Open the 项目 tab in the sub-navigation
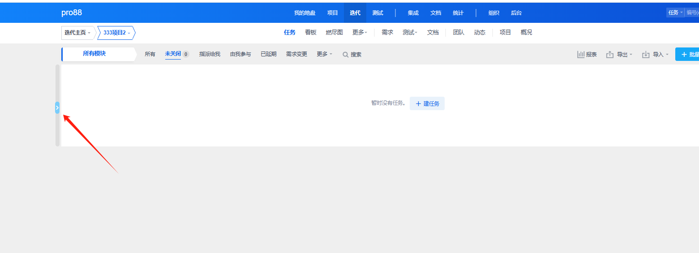 click(x=505, y=32)
